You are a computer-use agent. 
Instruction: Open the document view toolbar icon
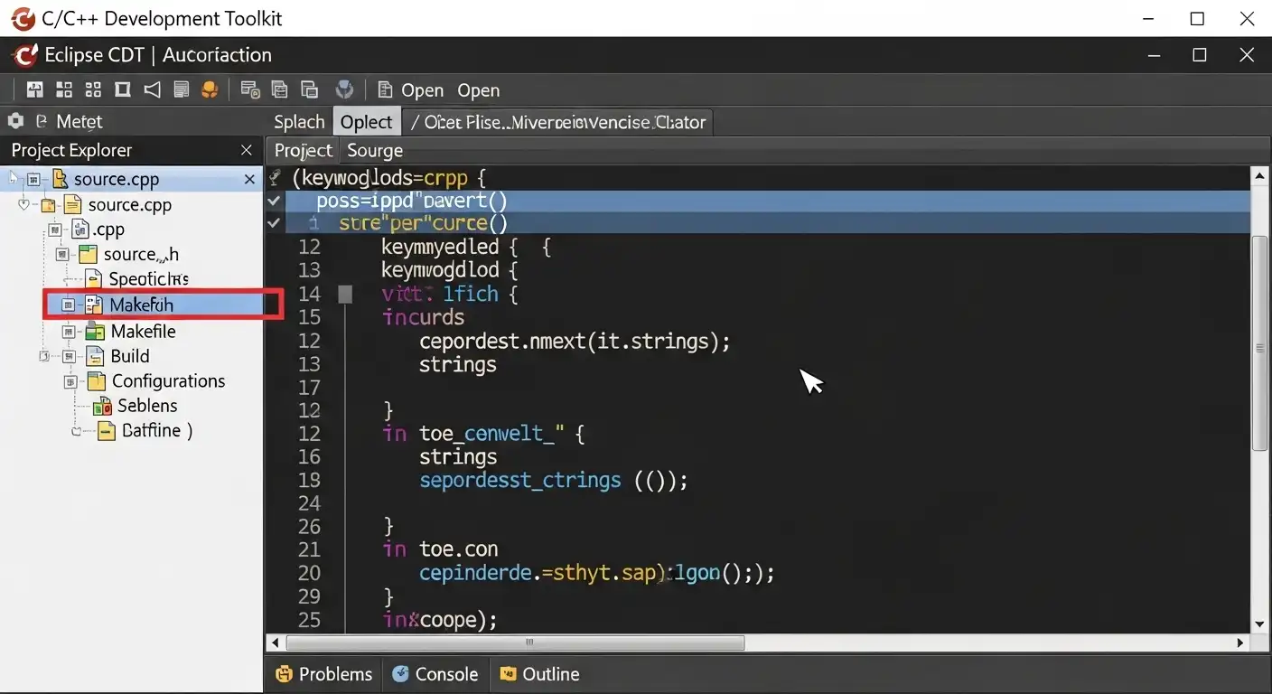180,89
